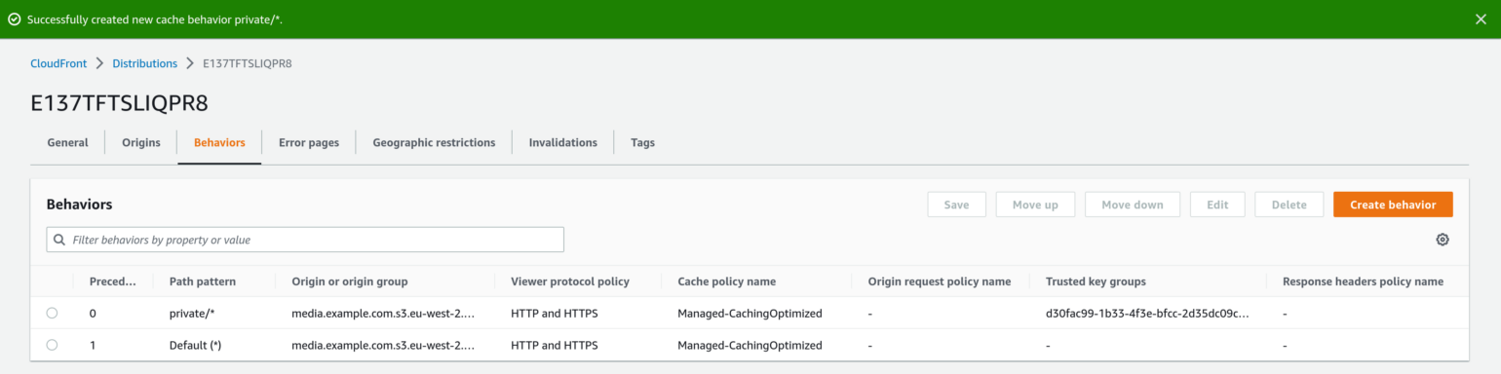This screenshot has width=1501, height=374.
Task: Click origin media.example.com in private/* row
Action: [383, 314]
